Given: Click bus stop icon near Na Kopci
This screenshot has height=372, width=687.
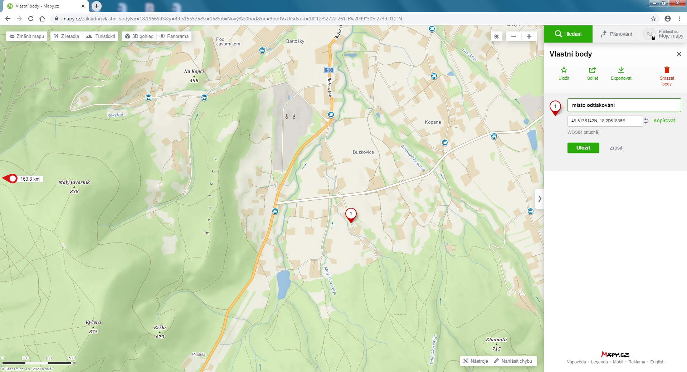Looking at the screenshot, I should [204, 97].
